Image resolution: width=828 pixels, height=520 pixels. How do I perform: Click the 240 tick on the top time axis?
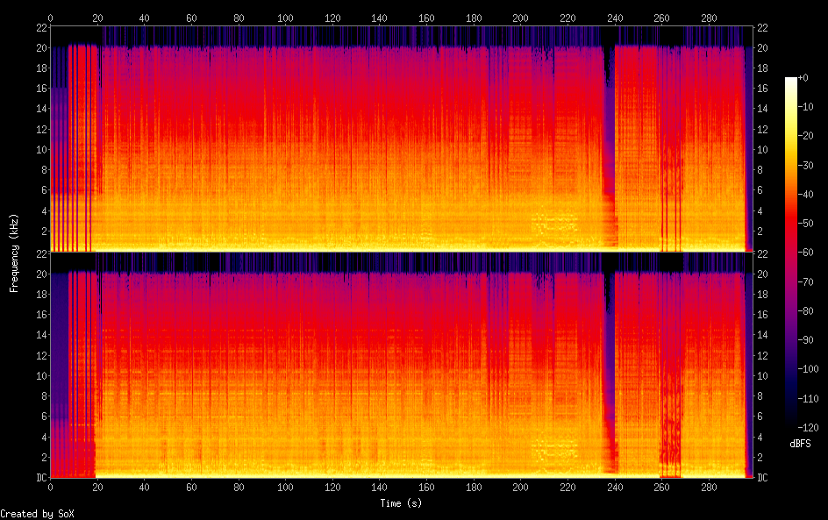[615, 18]
